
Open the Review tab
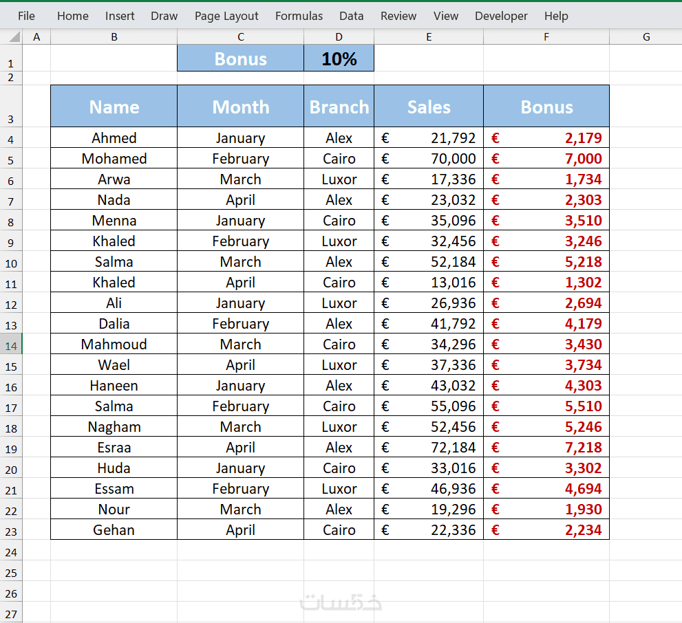398,16
